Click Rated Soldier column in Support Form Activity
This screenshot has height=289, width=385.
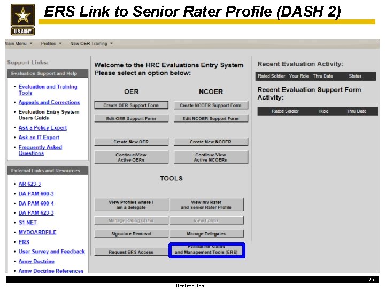tap(285, 111)
